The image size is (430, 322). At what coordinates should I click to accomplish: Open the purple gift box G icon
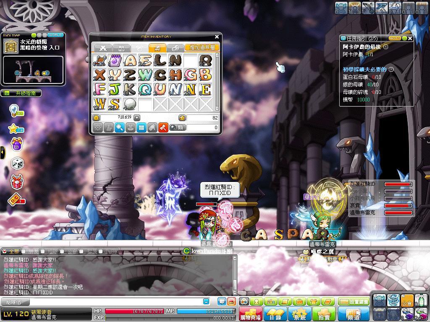pyautogui.click(x=16, y=144)
